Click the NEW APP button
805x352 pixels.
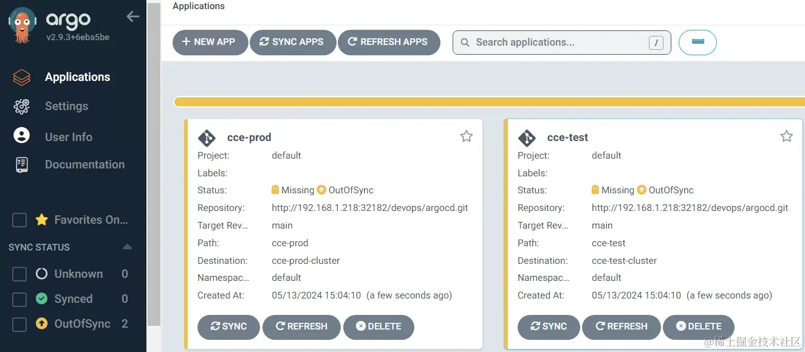pyautogui.click(x=210, y=43)
